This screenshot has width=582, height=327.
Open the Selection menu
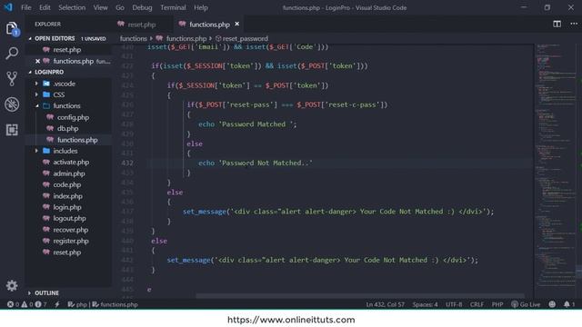point(72,8)
